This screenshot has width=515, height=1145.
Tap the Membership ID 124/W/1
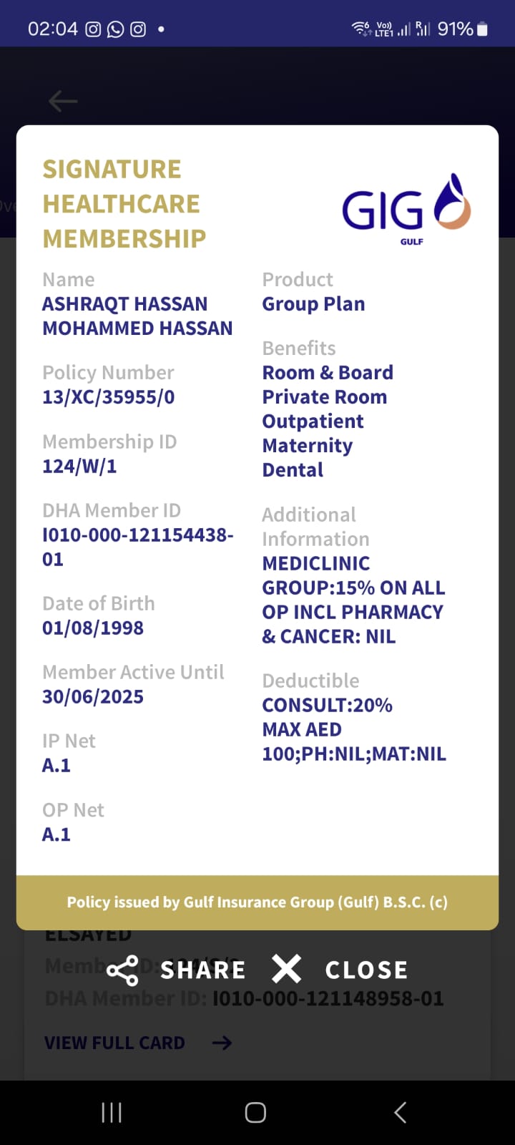click(79, 467)
